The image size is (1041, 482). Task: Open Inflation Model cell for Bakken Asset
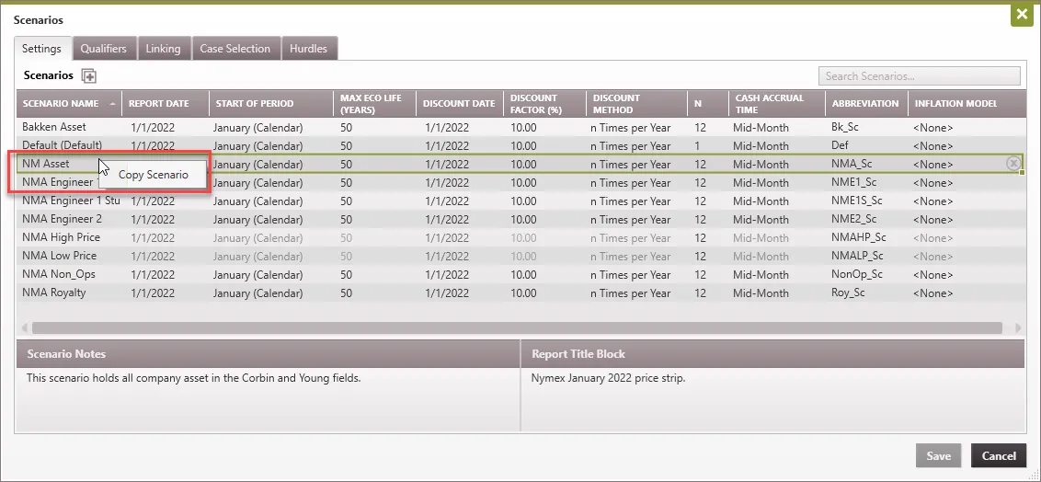point(932,127)
